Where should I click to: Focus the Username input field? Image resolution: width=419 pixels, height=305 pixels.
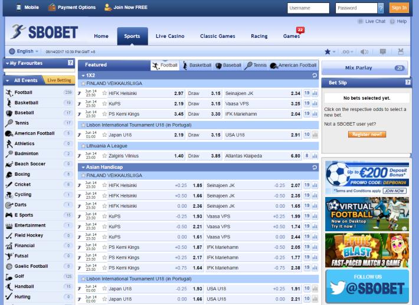[x=309, y=8]
